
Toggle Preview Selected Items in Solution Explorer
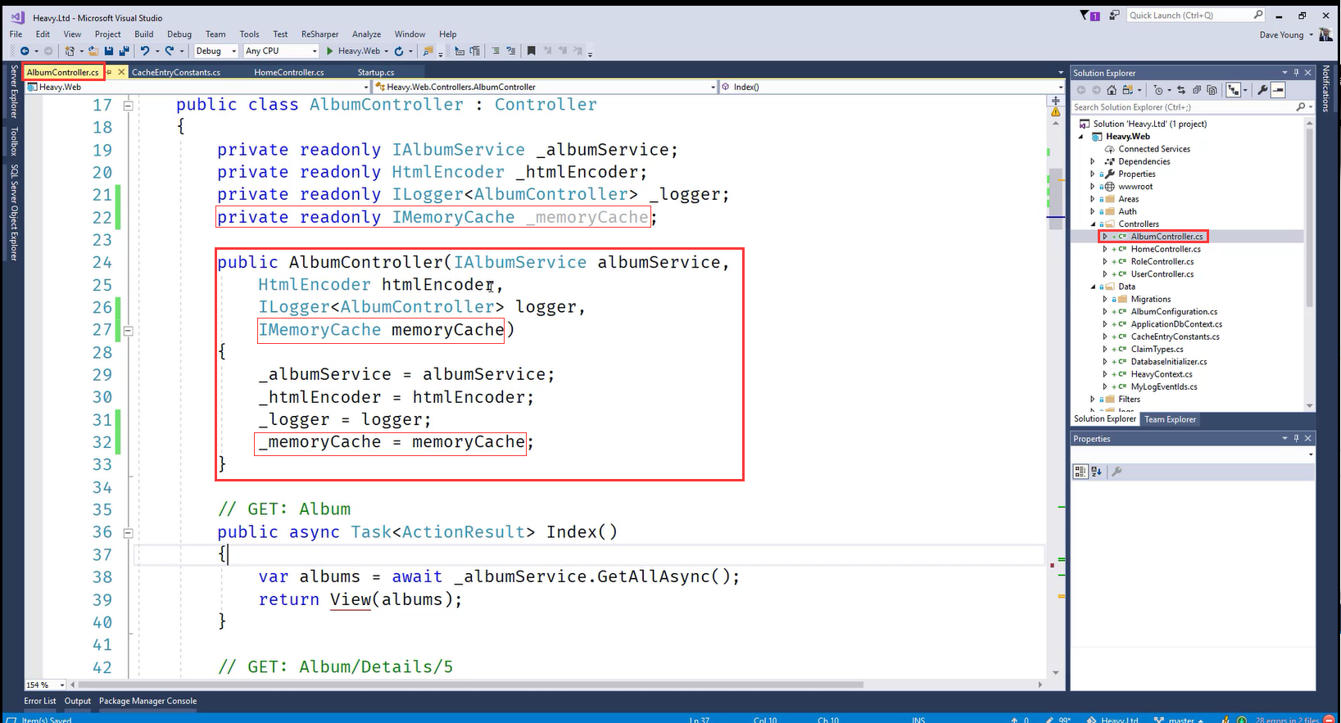(x=1278, y=90)
